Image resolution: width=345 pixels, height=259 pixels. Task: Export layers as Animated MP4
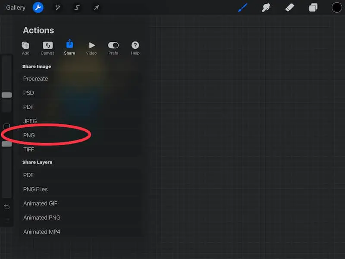(x=81, y=232)
